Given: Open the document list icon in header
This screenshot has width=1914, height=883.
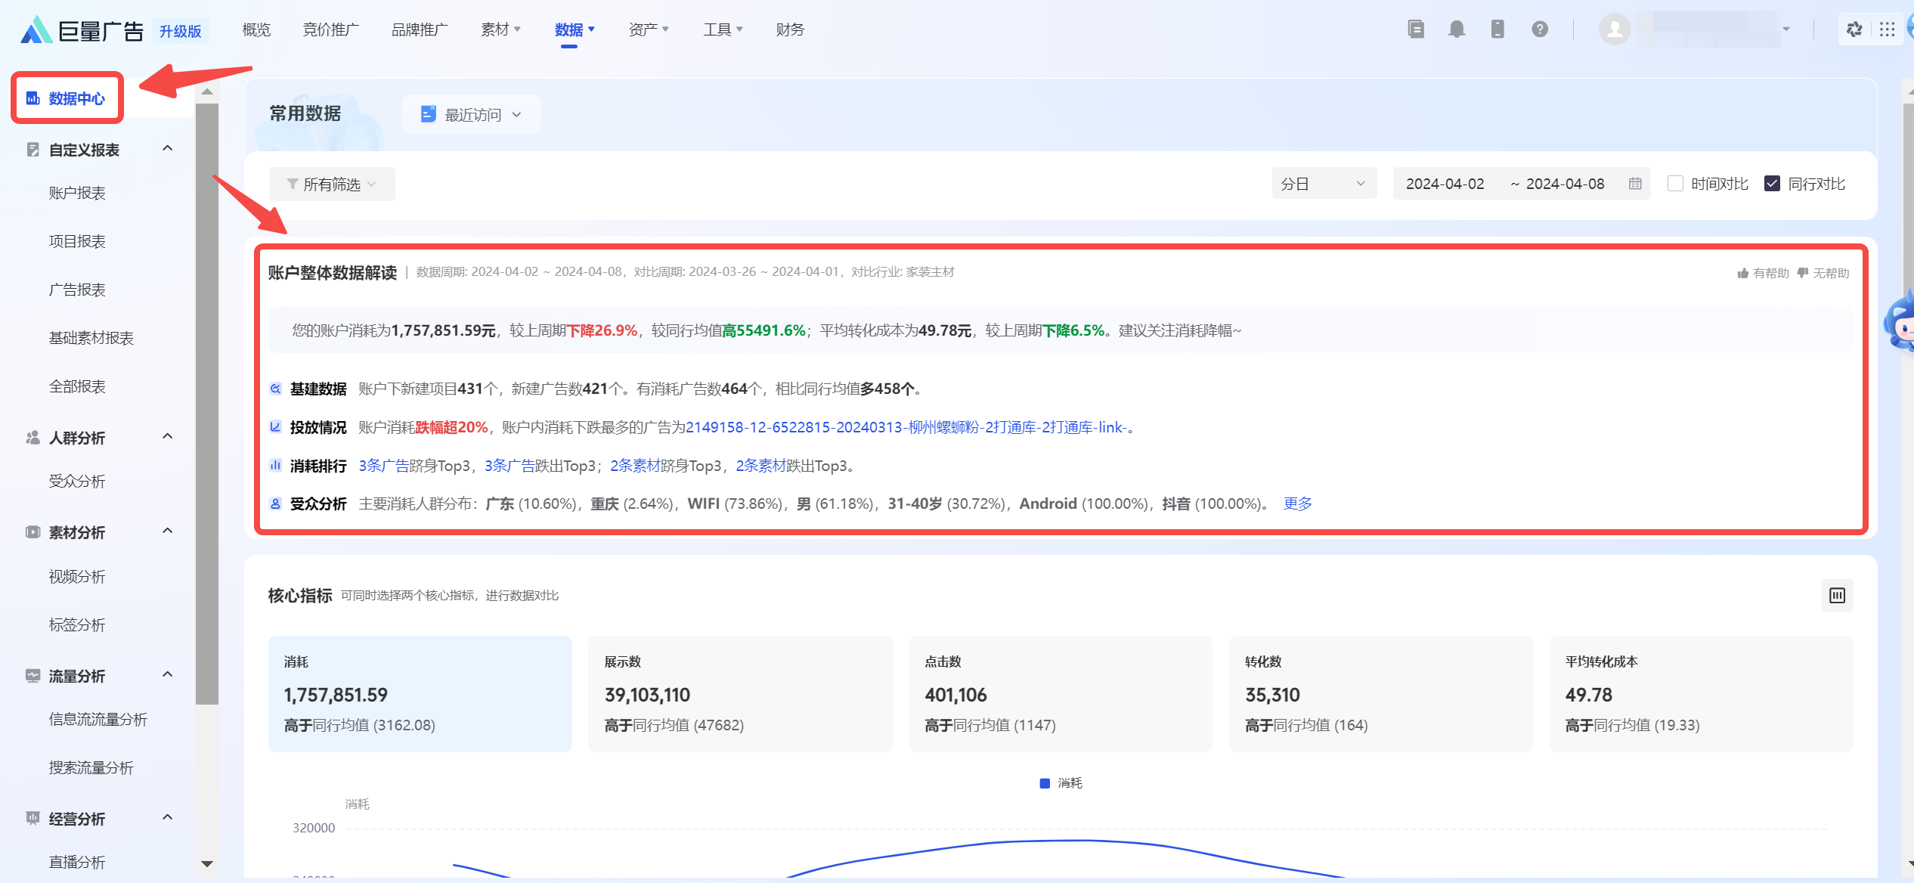Looking at the screenshot, I should click(x=1416, y=29).
